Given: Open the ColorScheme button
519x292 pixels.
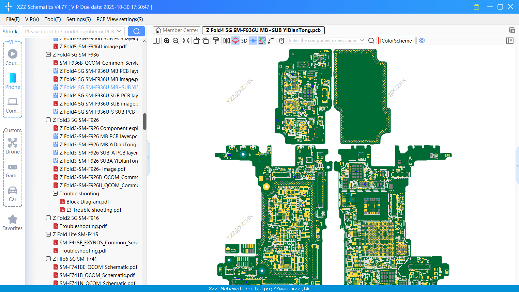Looking at the screenshot, I should click(x=397, y=40).
